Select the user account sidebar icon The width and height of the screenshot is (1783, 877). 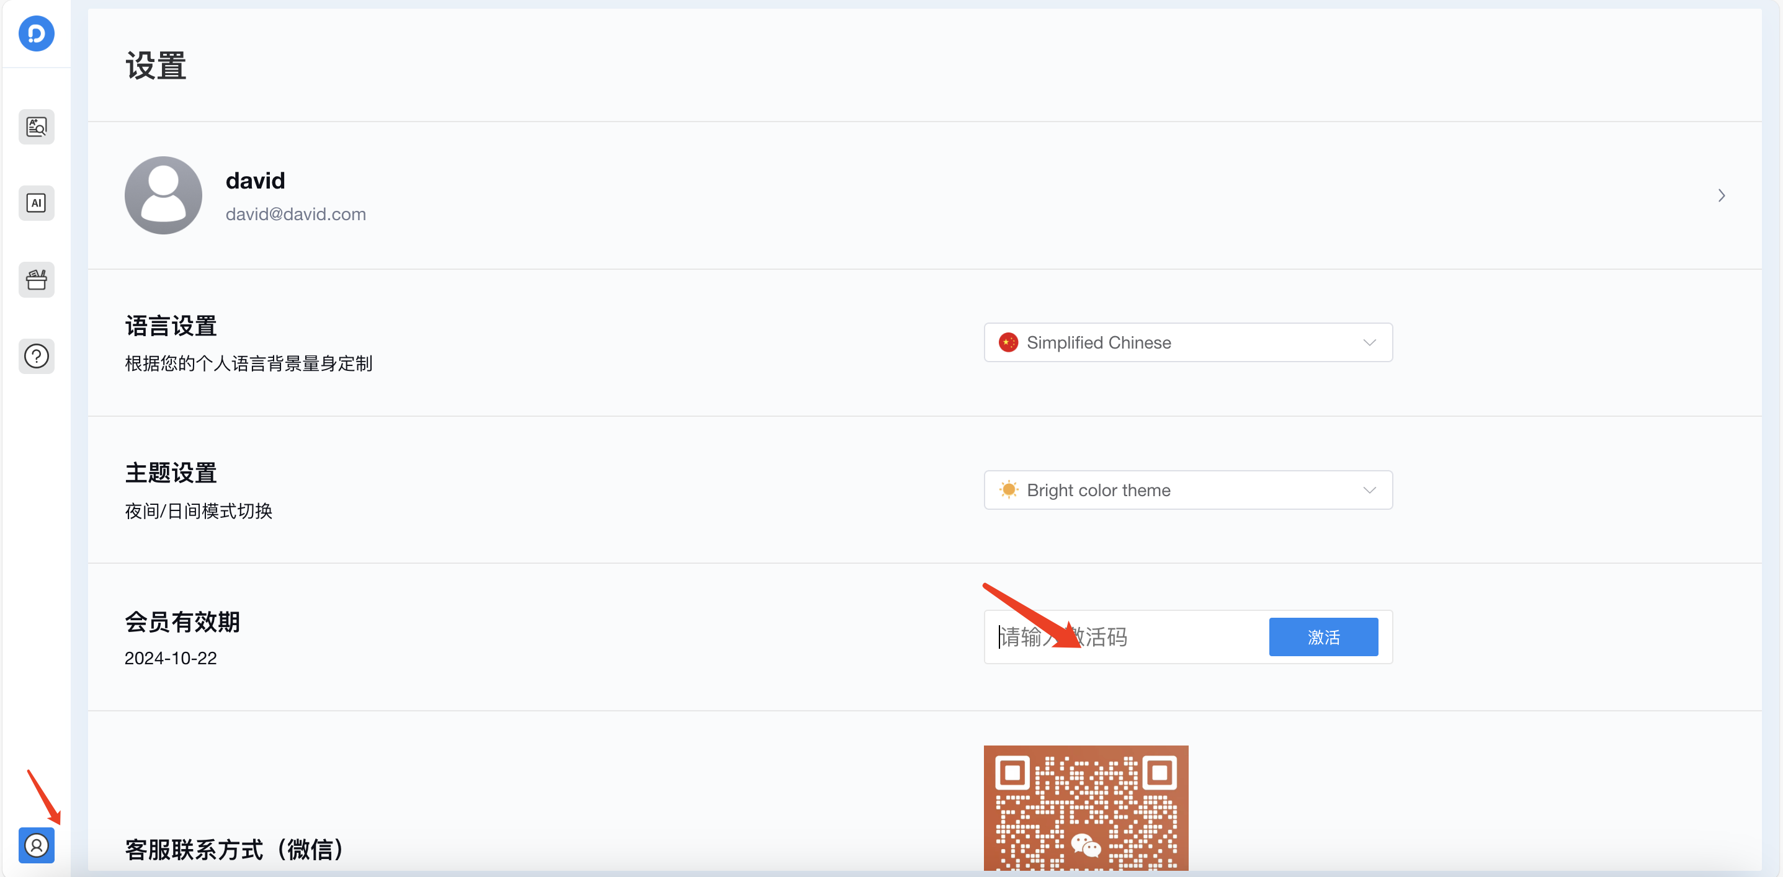pyautogui.click(x=36, y=845)
